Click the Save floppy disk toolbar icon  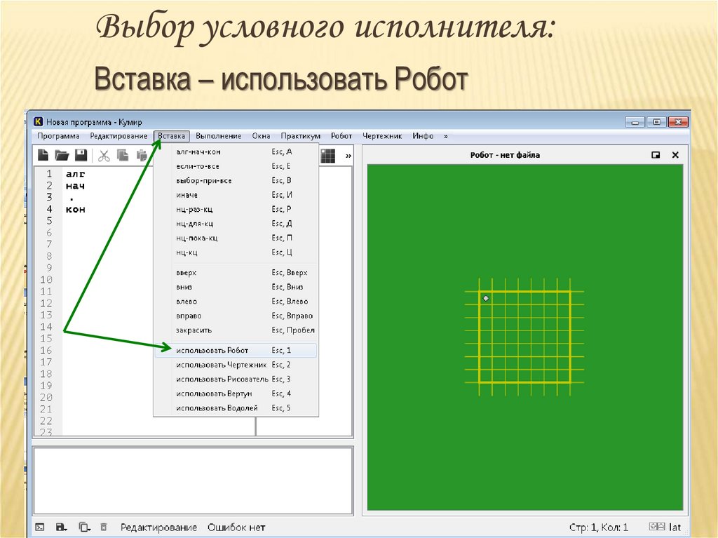point(81,155)
